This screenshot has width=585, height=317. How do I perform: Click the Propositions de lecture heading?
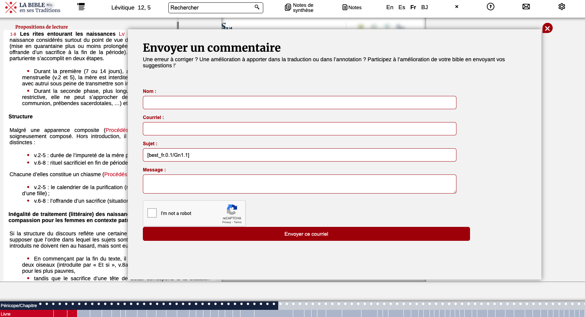41,27
